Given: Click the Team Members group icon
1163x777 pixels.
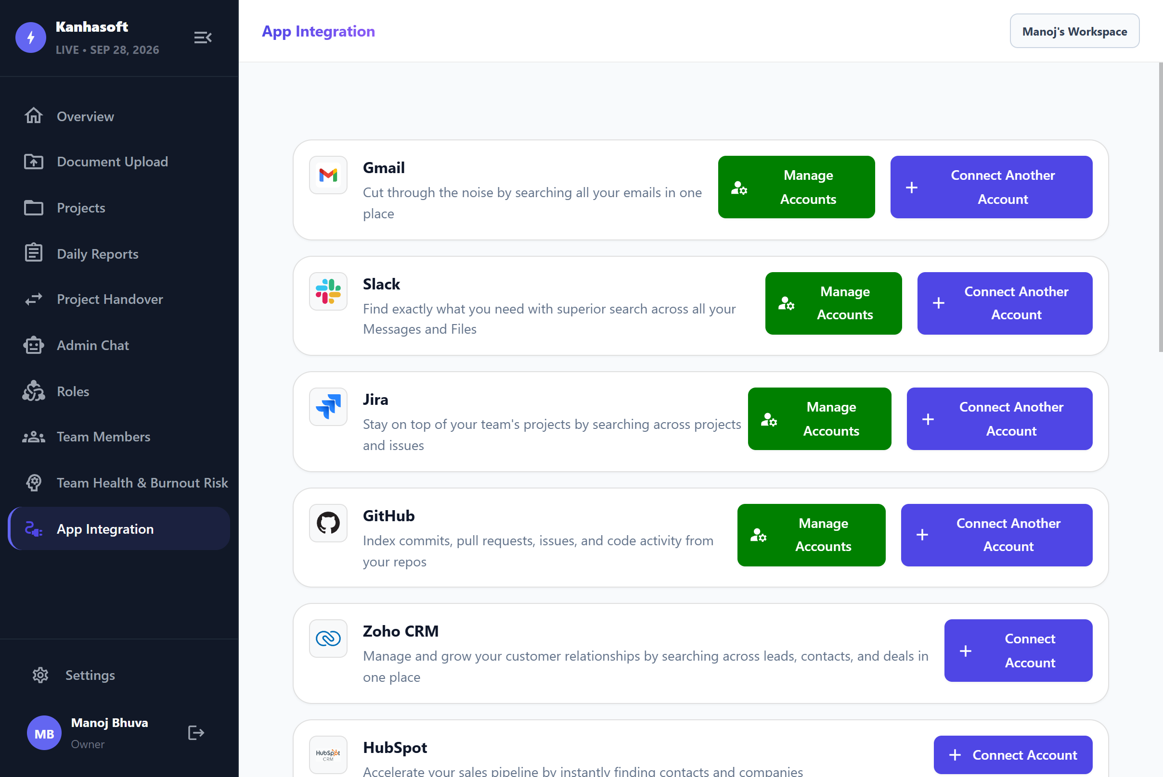Looking at the screenshot, I should pyautogui.click(x=34, y=437).
